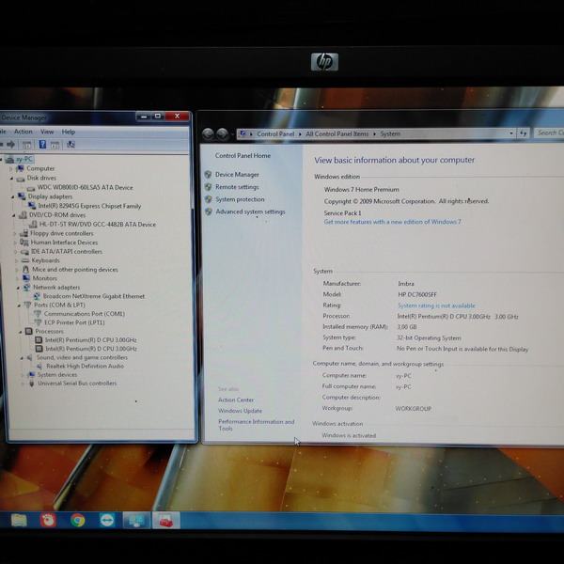Click the Refresh button in address bar

tap(524, 133)
